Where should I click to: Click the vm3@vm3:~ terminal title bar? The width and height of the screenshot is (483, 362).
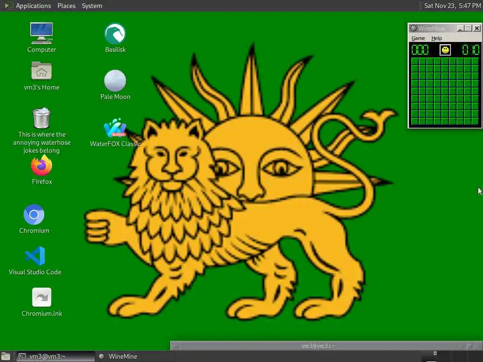pyautogui.click(x=318, y=346)
